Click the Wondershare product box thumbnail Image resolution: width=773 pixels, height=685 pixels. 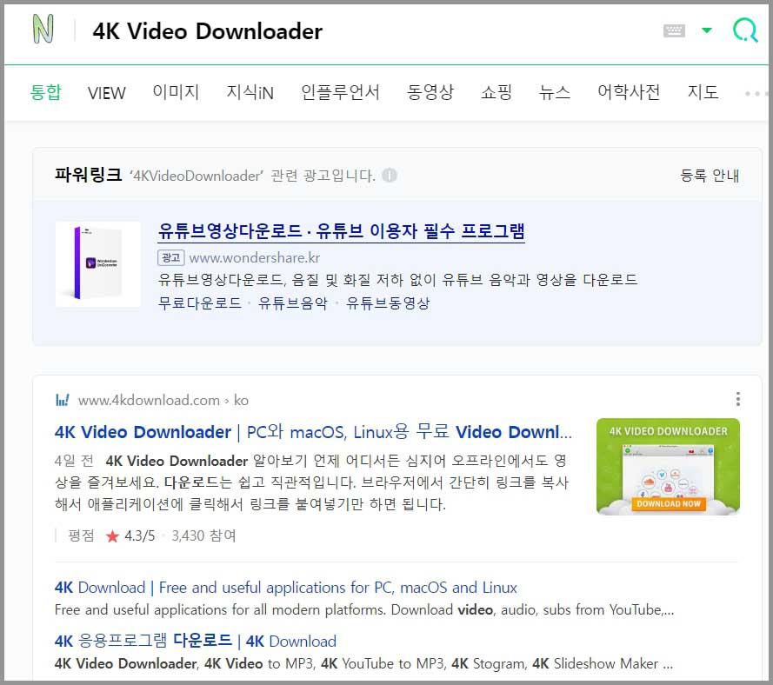pyautogui.click(x=98, y=264)
